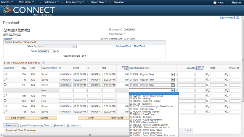Open the Main Menu dropdown

pos(26,2)
